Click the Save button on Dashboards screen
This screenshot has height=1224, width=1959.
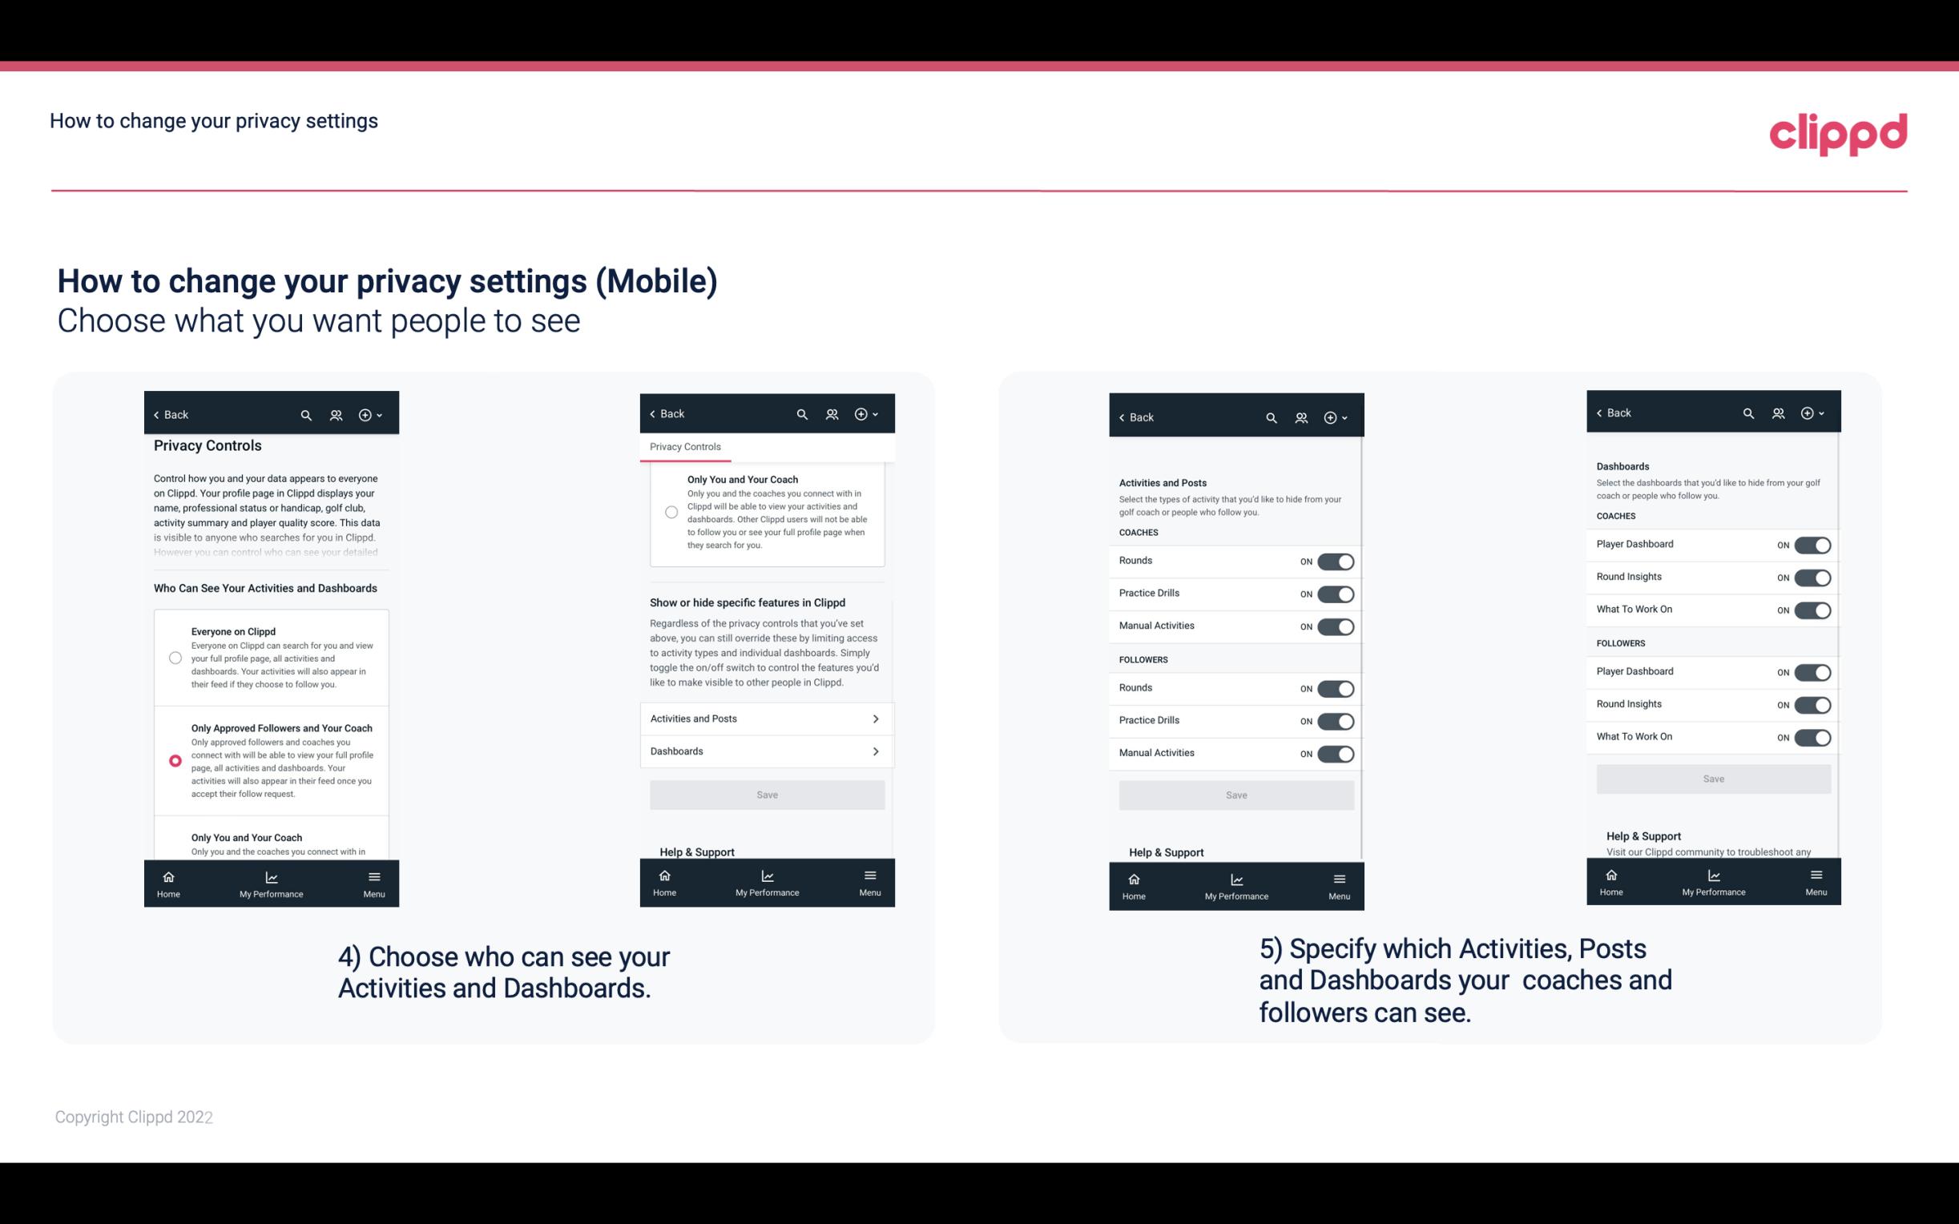pyautogui.click(x=1712, y=777)
